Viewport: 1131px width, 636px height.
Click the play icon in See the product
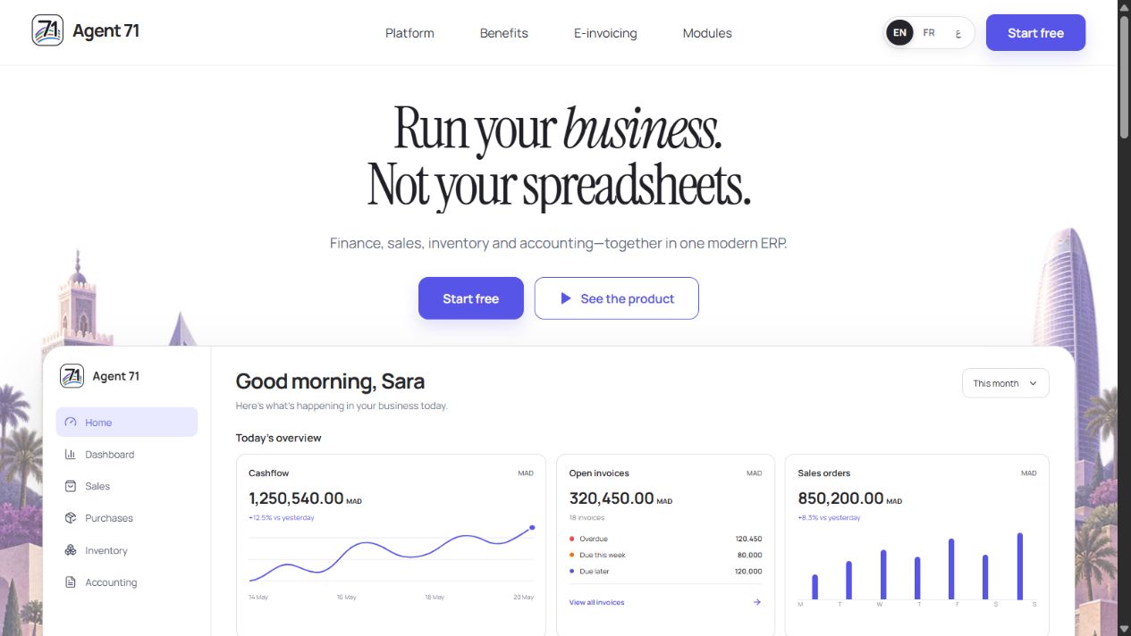click(565, 298)
